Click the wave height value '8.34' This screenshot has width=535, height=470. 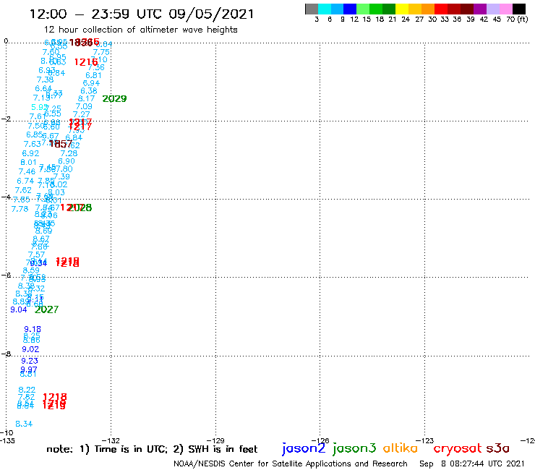24,424
